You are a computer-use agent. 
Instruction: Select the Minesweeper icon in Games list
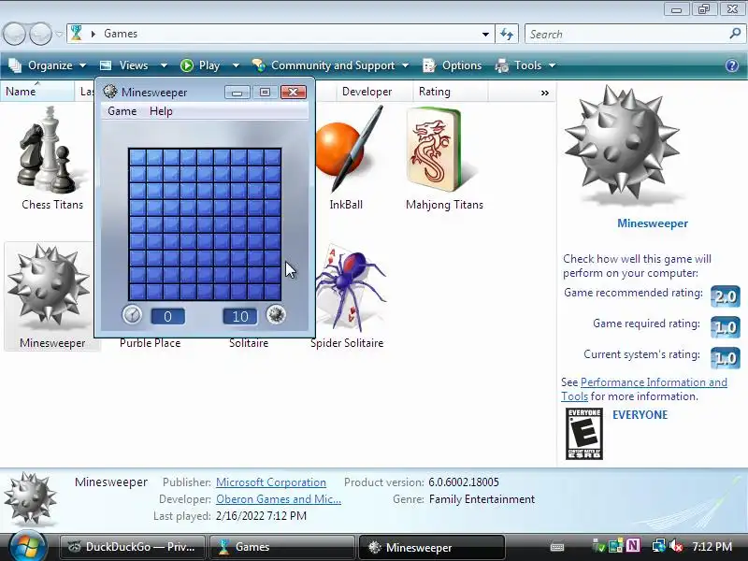[50, 287]
